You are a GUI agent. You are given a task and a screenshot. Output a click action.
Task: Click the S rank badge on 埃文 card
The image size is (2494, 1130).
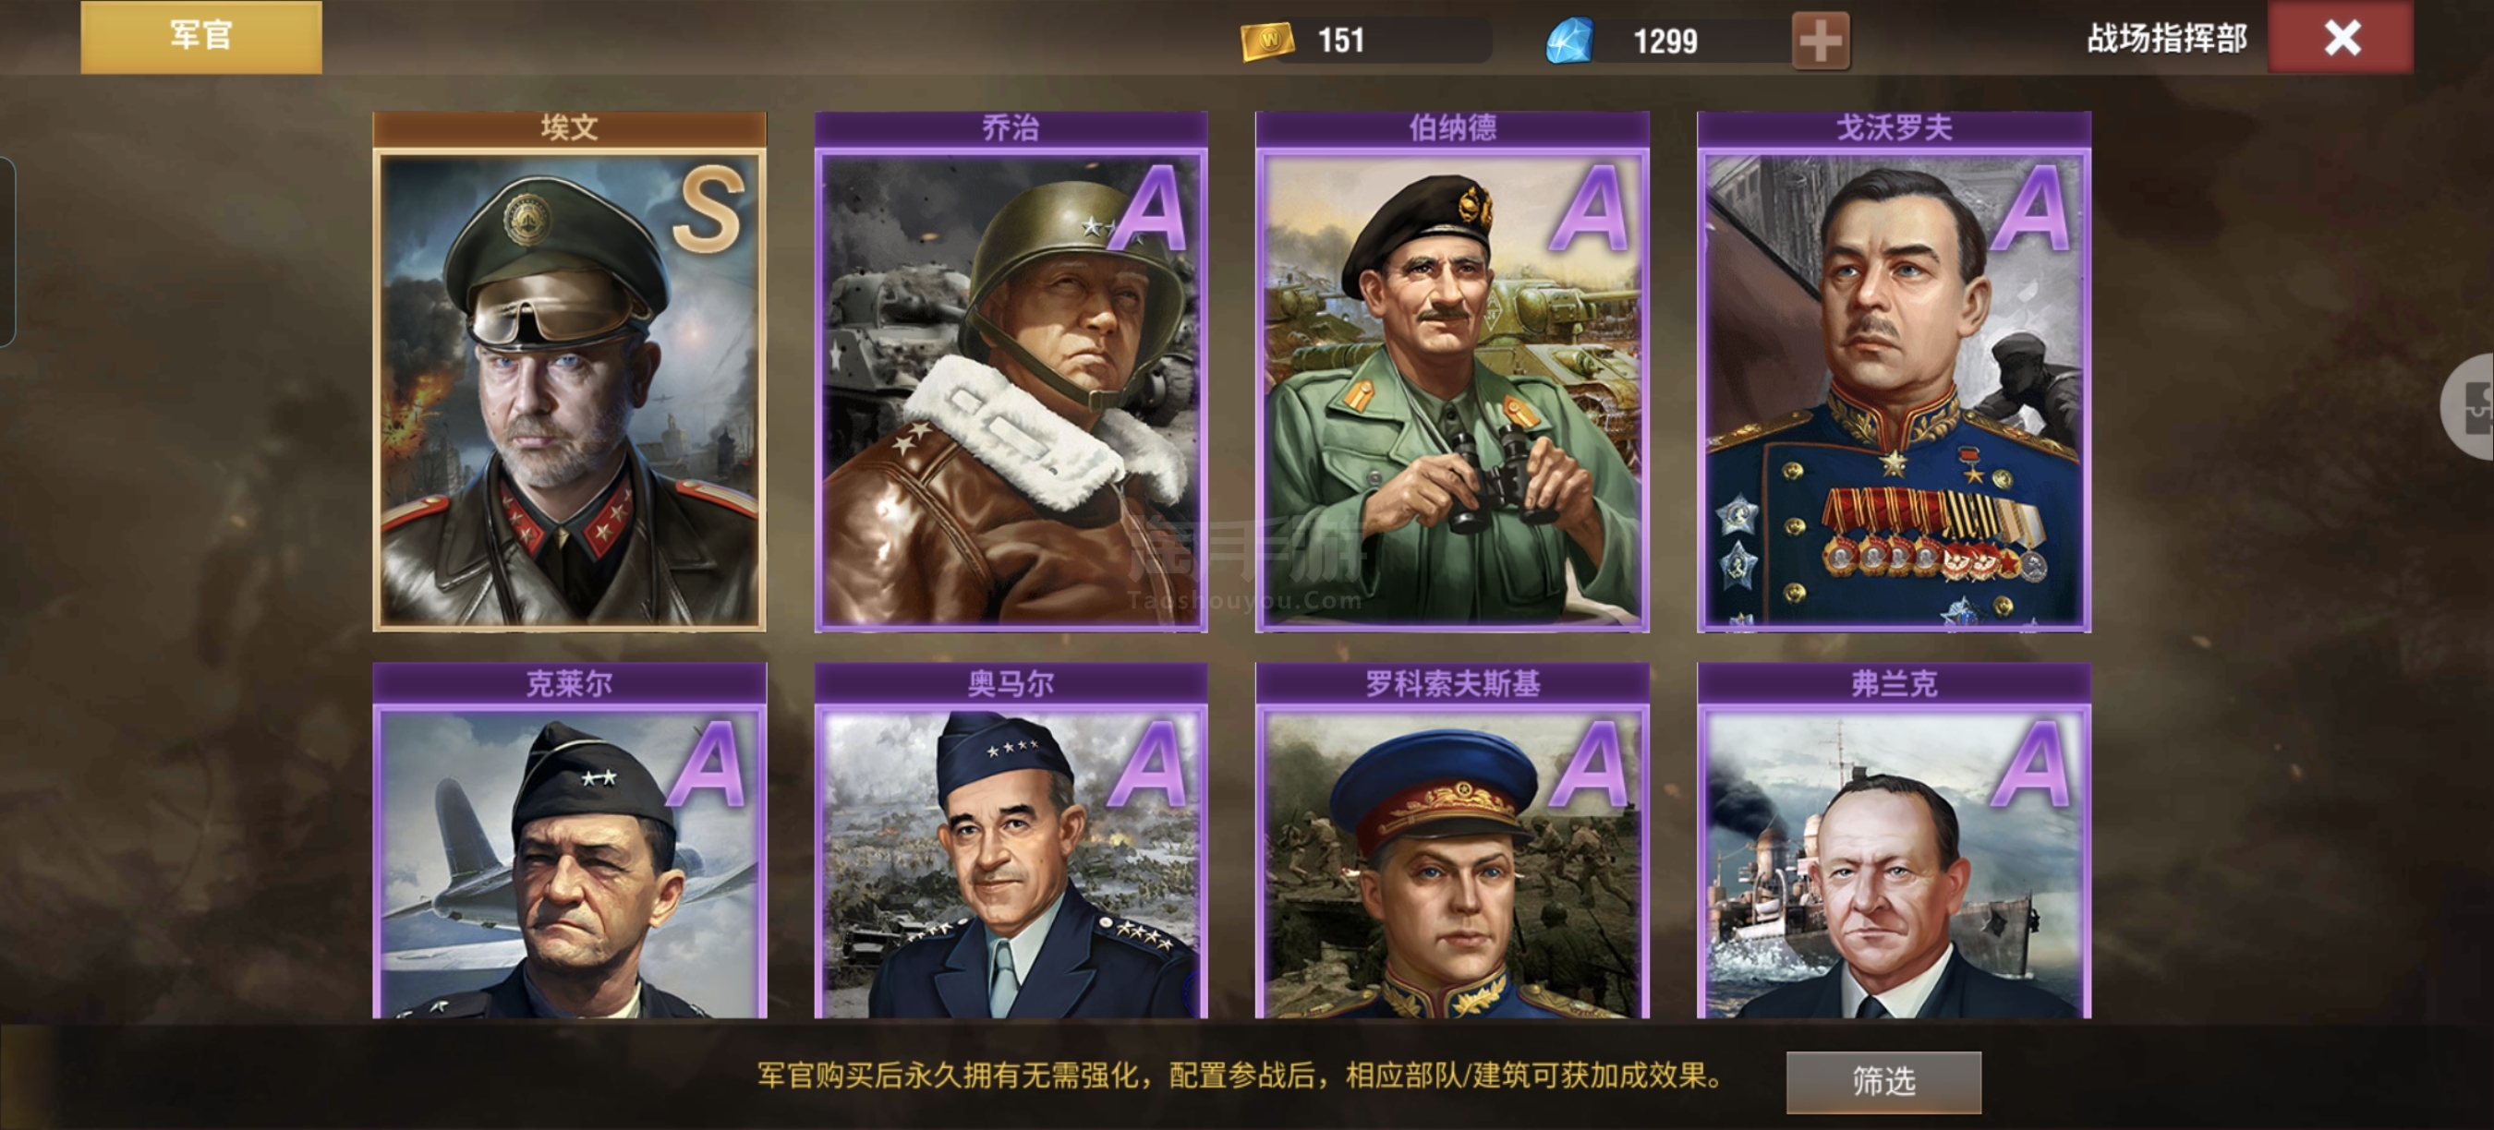pyautogui.click(x=709, y=208)
